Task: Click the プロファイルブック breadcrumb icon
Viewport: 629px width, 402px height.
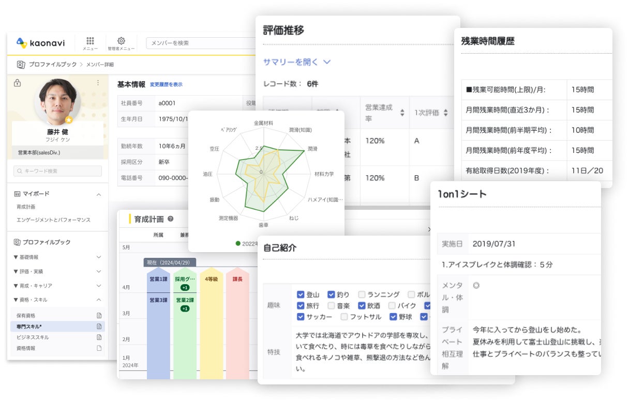Action: 21,65
